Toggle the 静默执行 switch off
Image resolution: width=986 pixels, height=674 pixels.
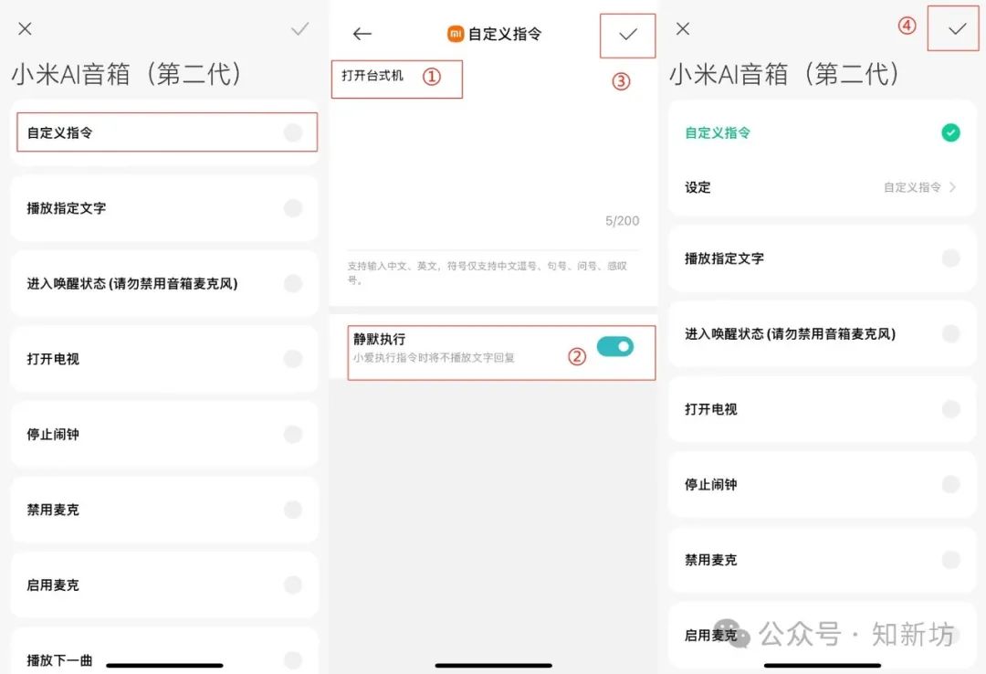tap(615, 346)
